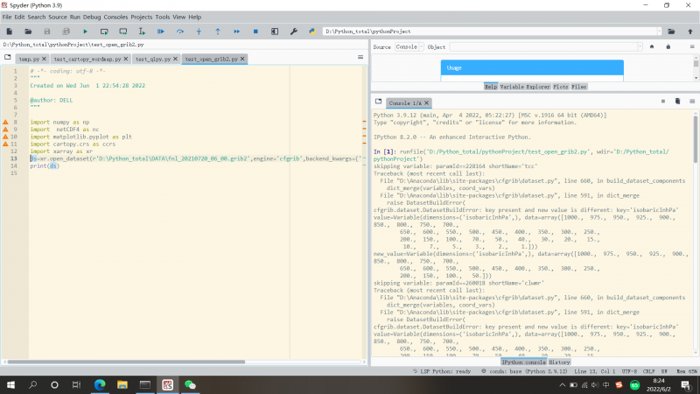Screen dimensions: 700x394
Task: Click the blue Stop debugging square
Action: point(255,32)
